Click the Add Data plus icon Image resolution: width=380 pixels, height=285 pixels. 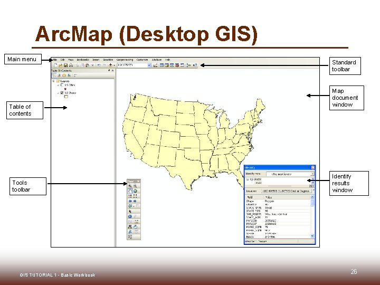tap(110, 65)
